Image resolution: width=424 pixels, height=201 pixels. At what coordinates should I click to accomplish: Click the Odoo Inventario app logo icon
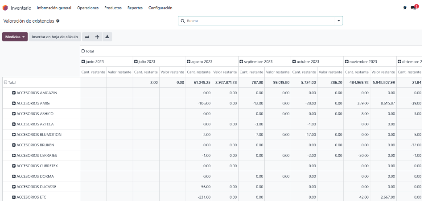(5, 8)
